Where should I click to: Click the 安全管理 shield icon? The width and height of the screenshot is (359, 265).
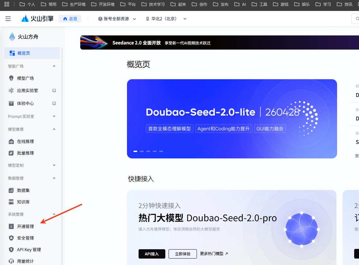[11, 238]
